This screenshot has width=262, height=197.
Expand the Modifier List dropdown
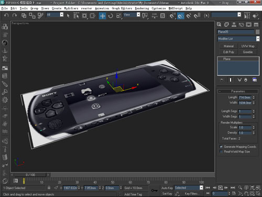(258, 39)
